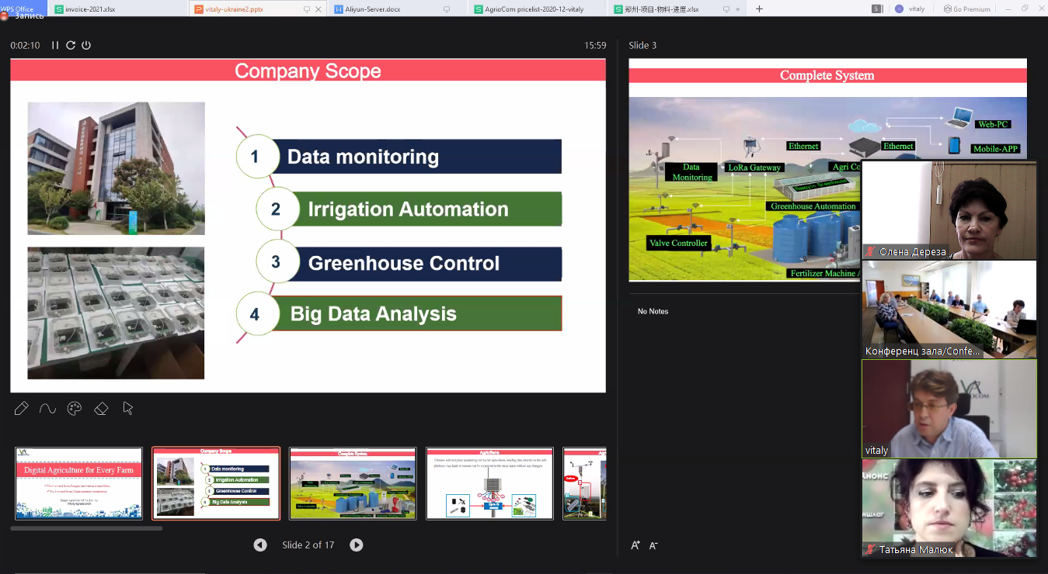Screen dimensions: 1048x574
Task: Go to the previous slide
Action: 260,545
